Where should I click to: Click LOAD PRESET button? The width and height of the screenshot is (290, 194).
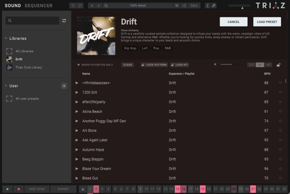point(267,22)
